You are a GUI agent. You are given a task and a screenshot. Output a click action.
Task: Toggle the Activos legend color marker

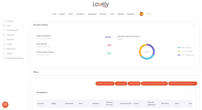pyautogui.click(x=179, y=47)
